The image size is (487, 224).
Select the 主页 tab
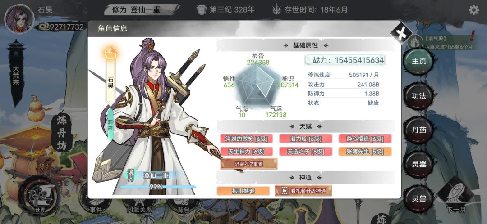click(418, 61)
